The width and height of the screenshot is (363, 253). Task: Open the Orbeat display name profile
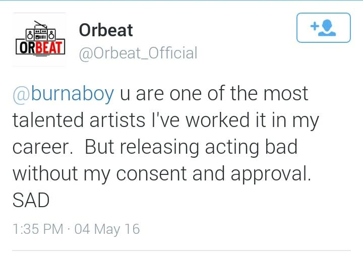(x=106, y=30)
